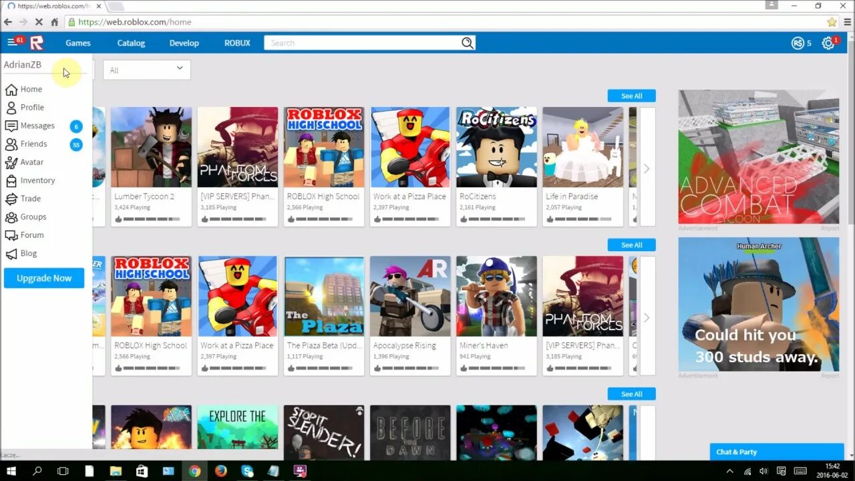Open Windows Store from the taskbar
This screenshot has width=855, height=481.
(142, 471)
